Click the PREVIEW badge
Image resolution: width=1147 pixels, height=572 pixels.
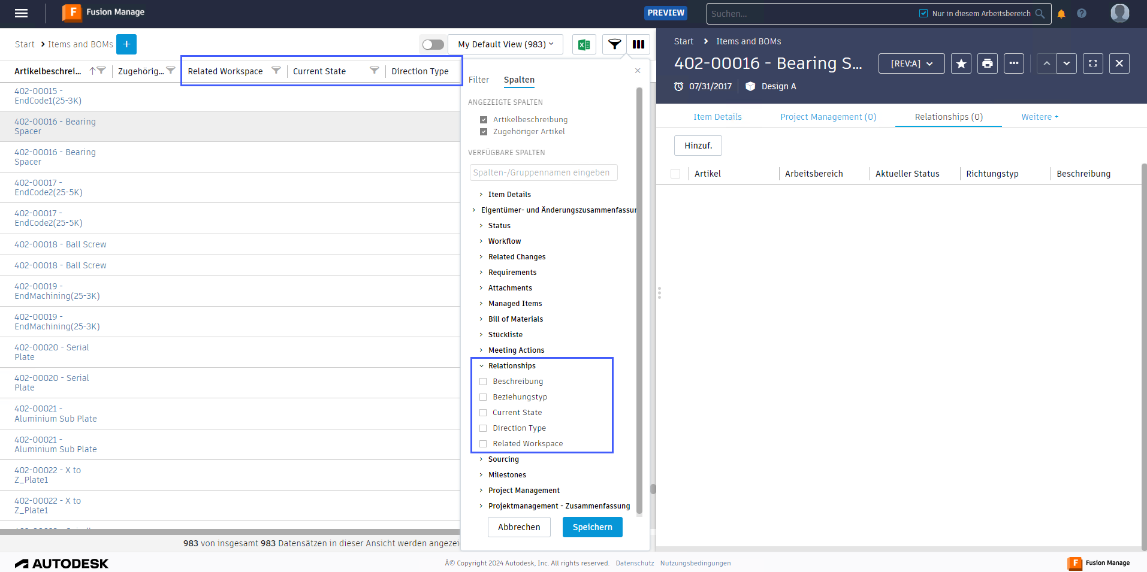(666, 13)
